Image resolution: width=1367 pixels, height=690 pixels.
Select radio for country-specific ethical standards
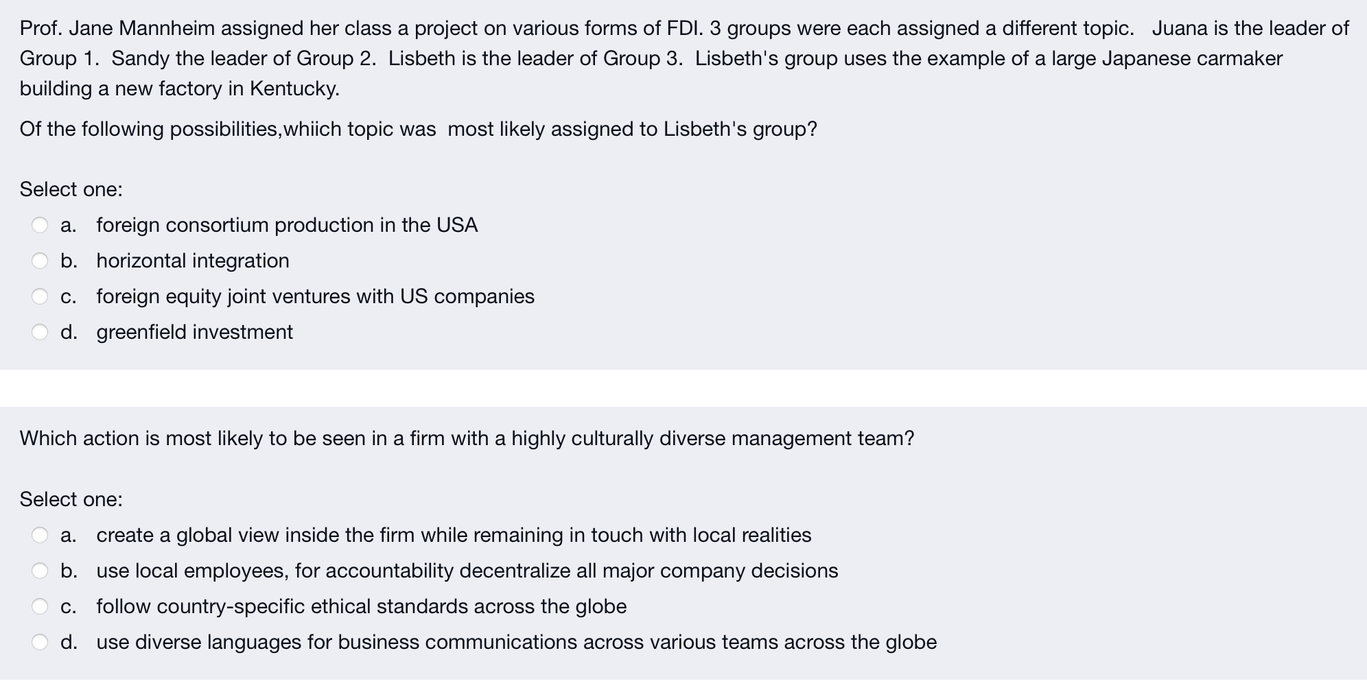tap(40, 606)
